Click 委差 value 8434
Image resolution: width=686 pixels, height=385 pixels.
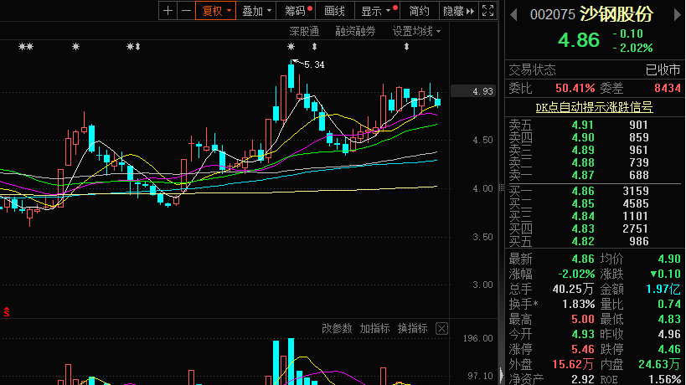[x=668, y=88]
